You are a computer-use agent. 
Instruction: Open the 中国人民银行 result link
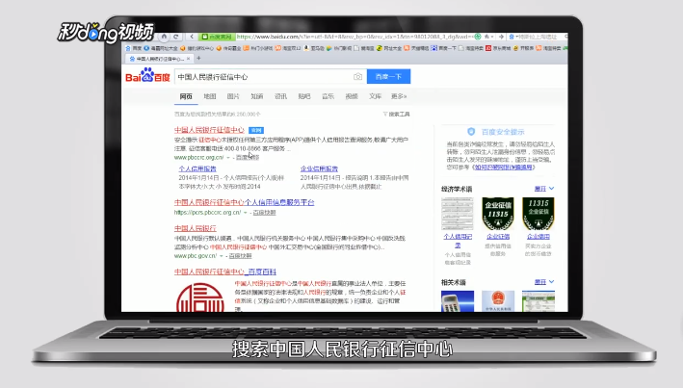[x=196, y=228]
